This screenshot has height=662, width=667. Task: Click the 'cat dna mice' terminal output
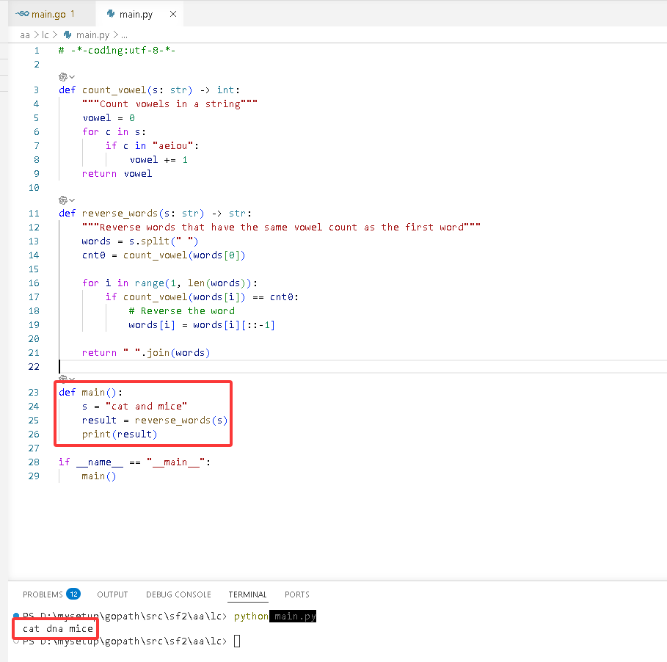57,628
